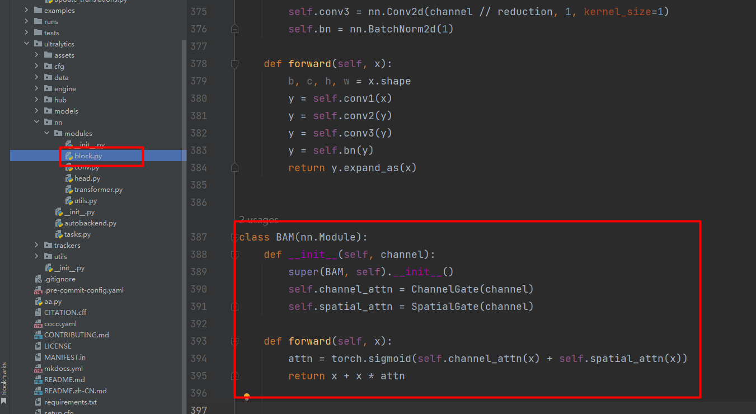
Task: Click the YAML file icon of coco.yaml
Action: click(38, 324)
